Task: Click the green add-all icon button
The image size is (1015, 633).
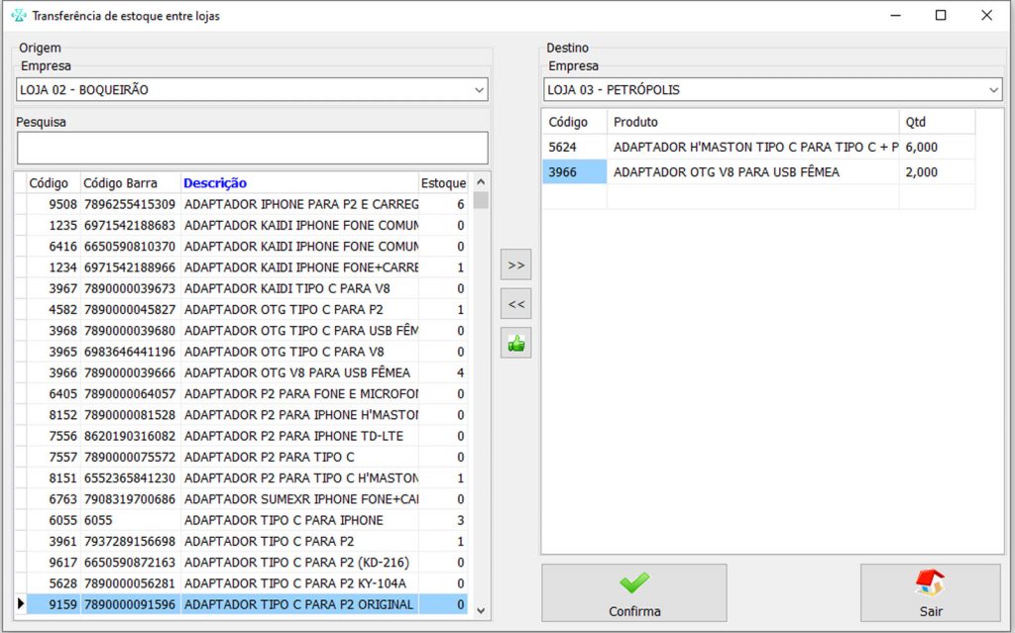Action: [x=515, y=344]
